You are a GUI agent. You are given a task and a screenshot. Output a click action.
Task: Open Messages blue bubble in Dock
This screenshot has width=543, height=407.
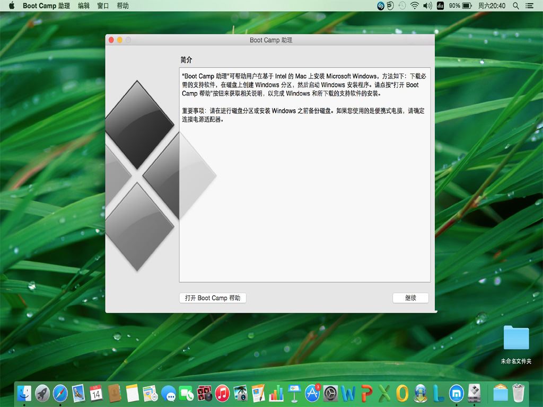(x=168, y=393)
